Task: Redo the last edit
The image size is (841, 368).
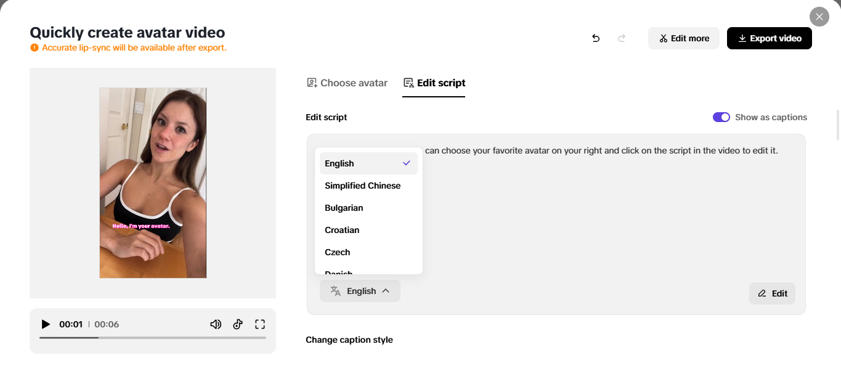Action: 622,38
